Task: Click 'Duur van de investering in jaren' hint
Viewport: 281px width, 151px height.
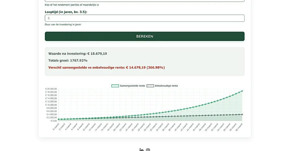Action: pyautogui.click(x=63, y=24)
